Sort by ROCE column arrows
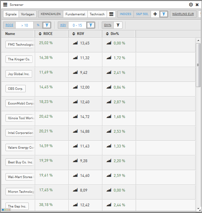202x213 pixels. pyautogui.click(x=40, y=34)
